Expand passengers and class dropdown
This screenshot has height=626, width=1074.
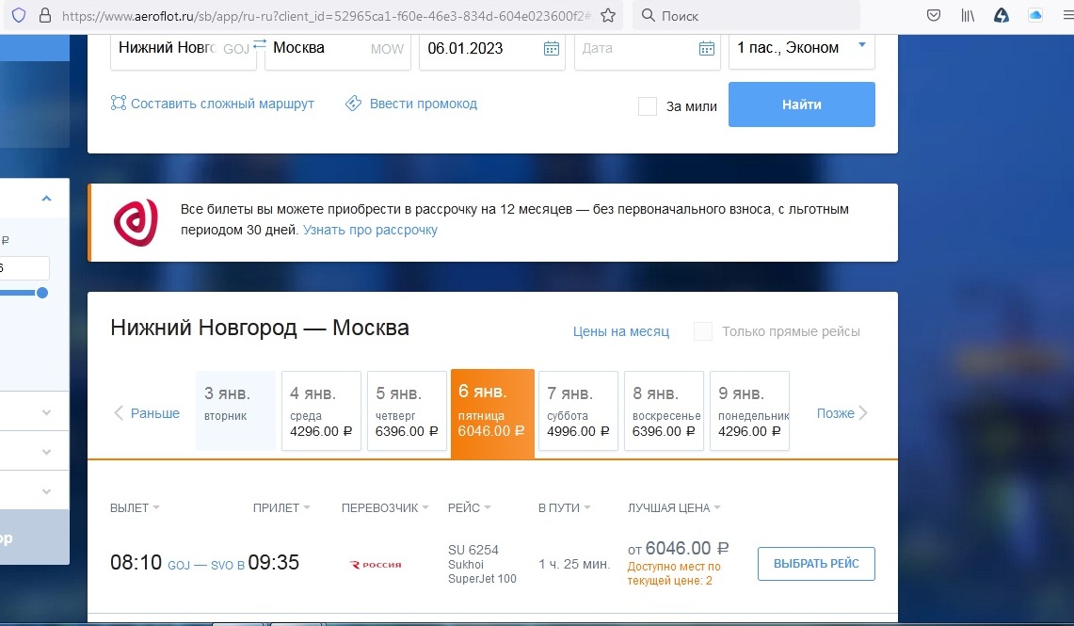click(x=861, y=44)
